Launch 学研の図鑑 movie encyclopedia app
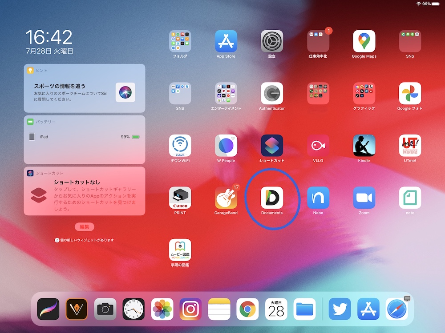445x333 pixels. pyautogui.click(x=180, y=250)
